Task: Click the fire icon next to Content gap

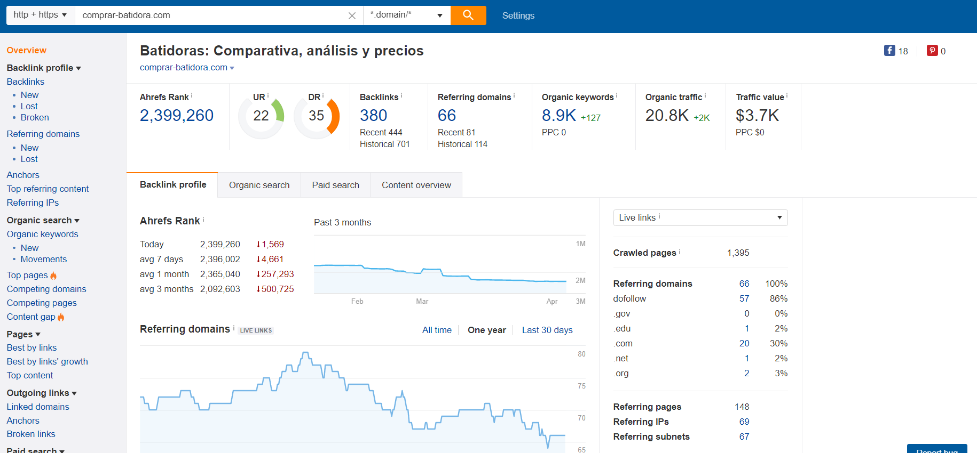Action: coord(61,317)
